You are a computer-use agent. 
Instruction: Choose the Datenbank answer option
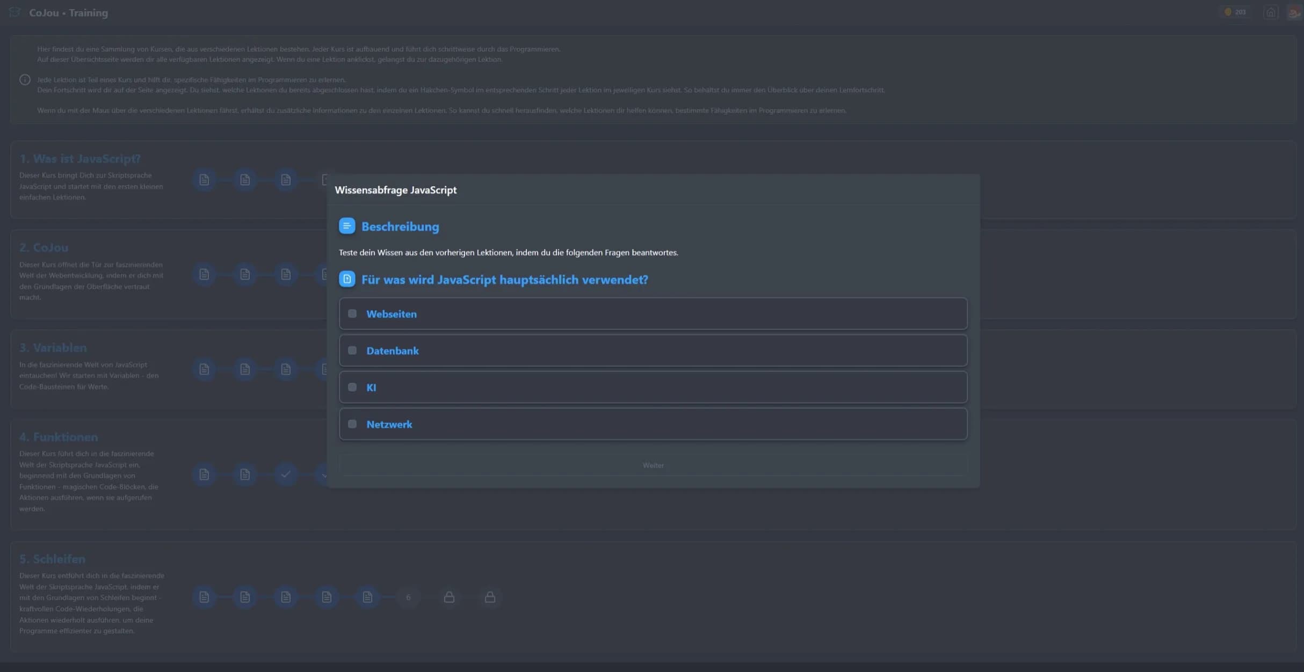click(x=653, y=350)
